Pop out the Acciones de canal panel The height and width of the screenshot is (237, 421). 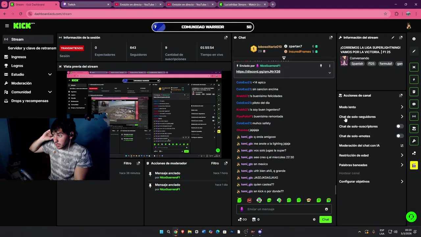tap(401, 95)
